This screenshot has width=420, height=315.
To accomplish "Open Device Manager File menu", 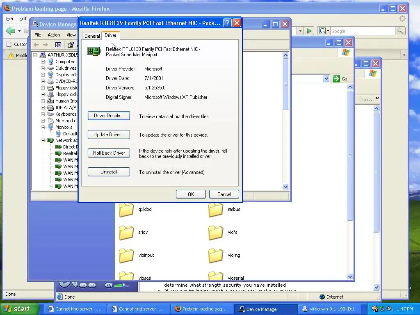I will [38, 35].
